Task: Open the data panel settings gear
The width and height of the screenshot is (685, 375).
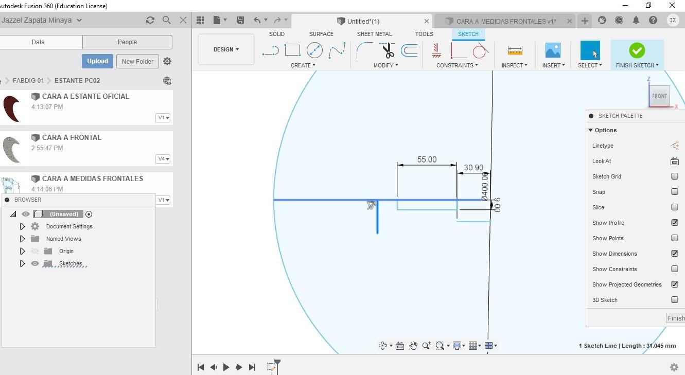Action: click(x=167, y=61)
